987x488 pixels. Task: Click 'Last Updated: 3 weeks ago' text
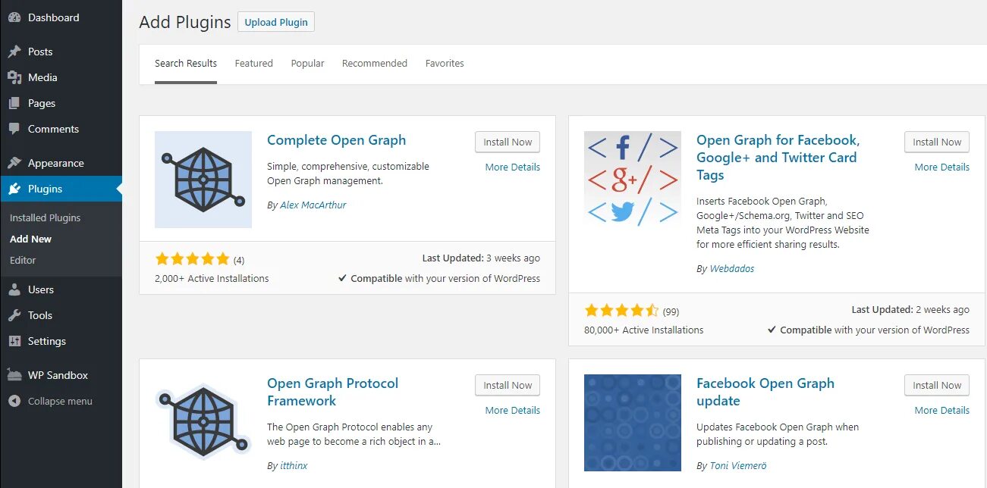(x=481, y=258)
